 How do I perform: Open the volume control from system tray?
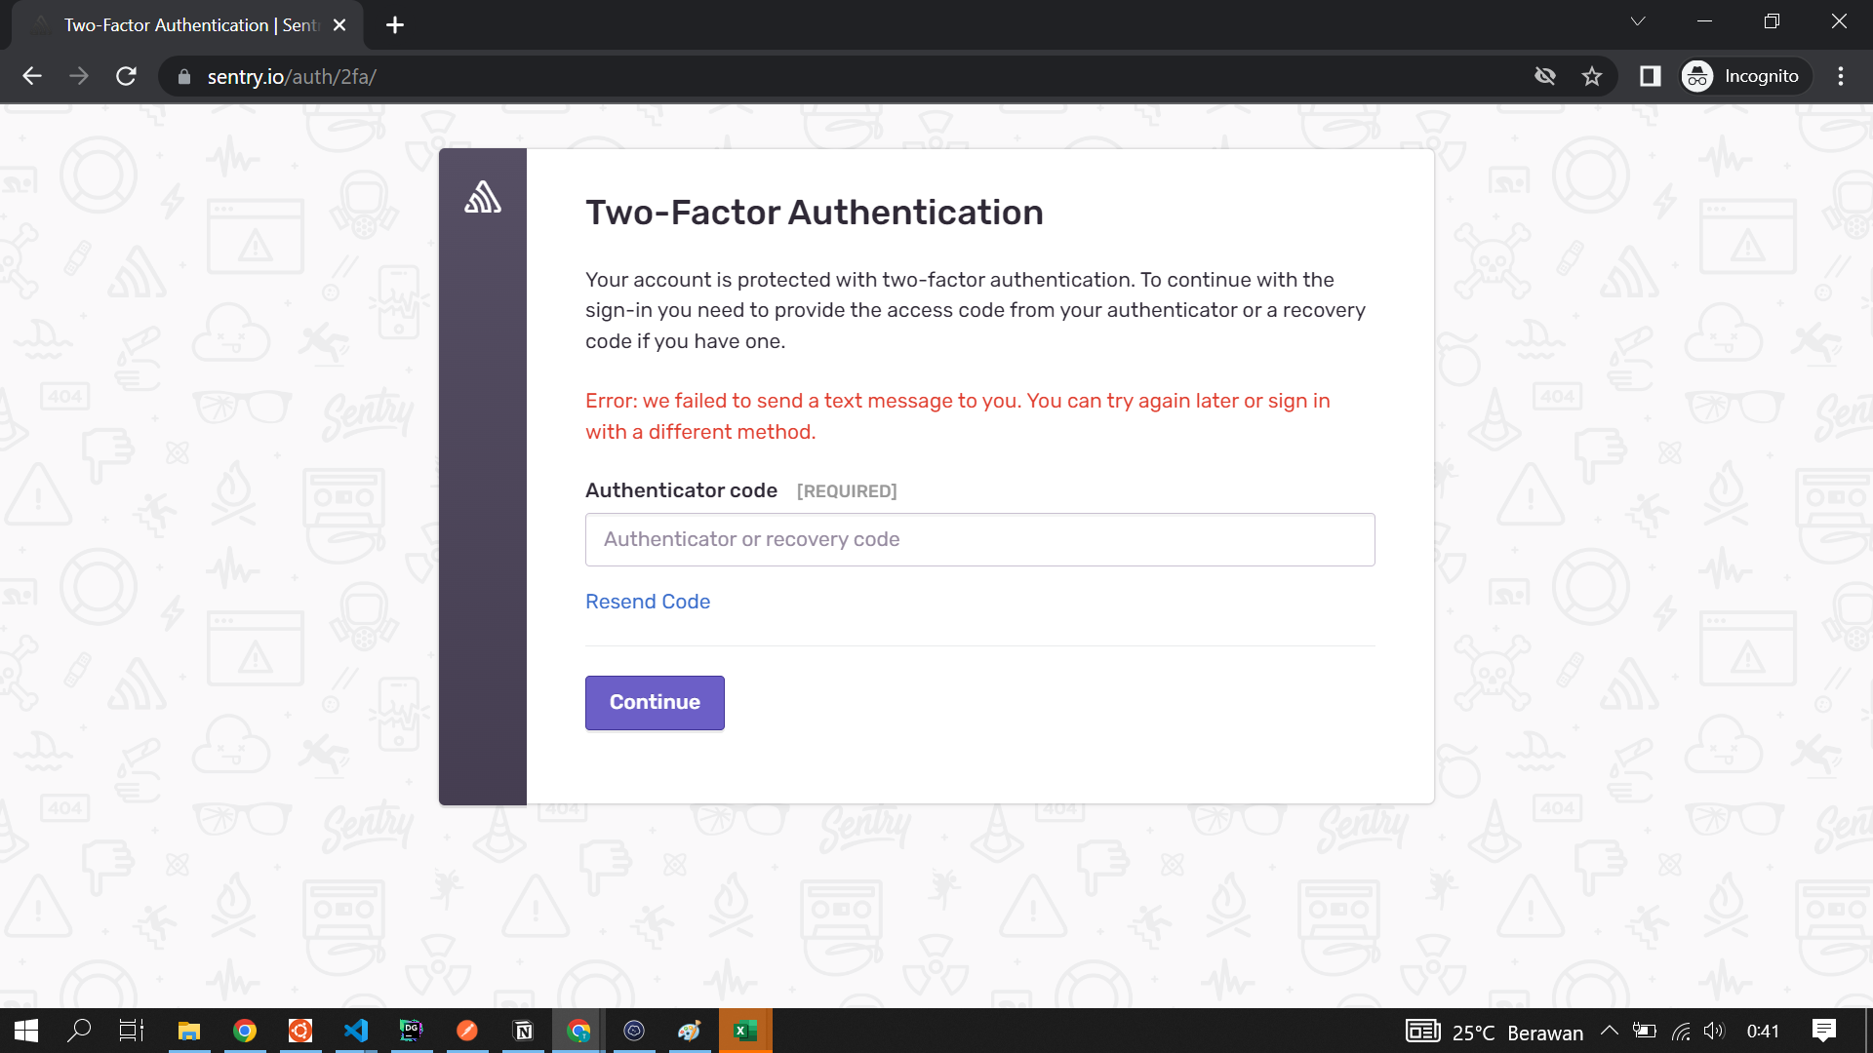tap(1714, 1031)
